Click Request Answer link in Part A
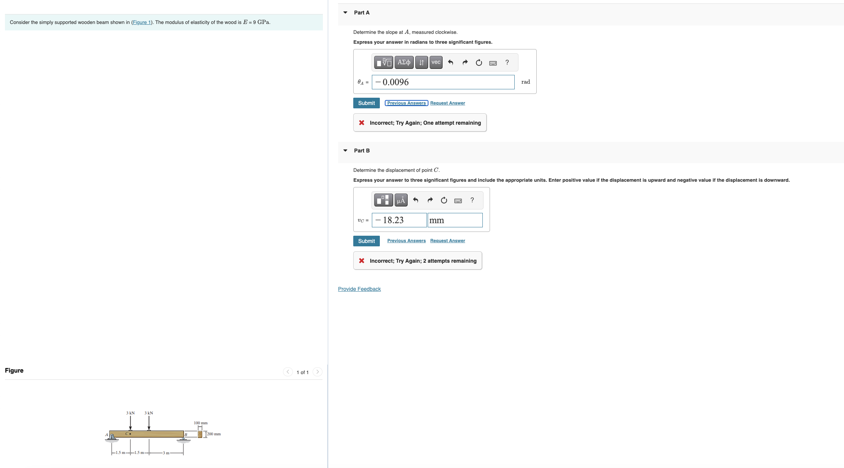The width and height of the screenshot is (844, 468). click(447, 103)
